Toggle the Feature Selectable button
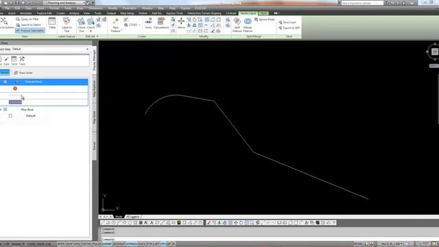The width and height of the screenshot is (439, 247). [x=29, y=30]
